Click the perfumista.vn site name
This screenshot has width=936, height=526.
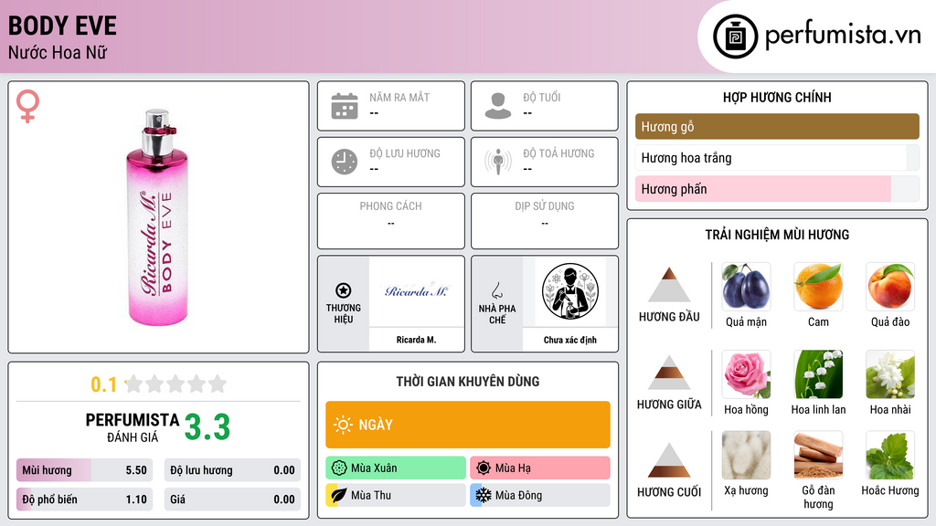(843, 36)
